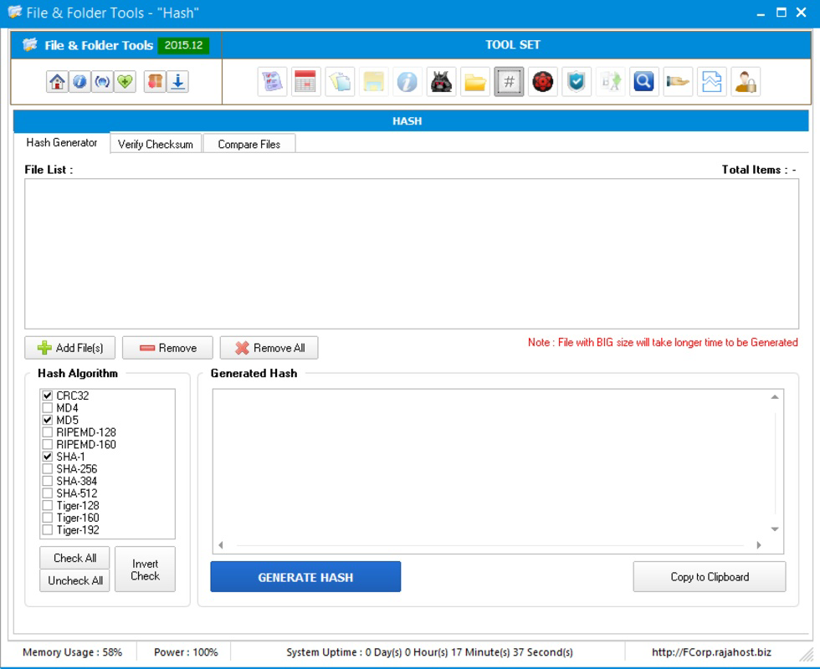The width and height of the screenshot is (820, 669).
Task: Enable the SHA-384 checkbox
Action: [x=48, y=481]
